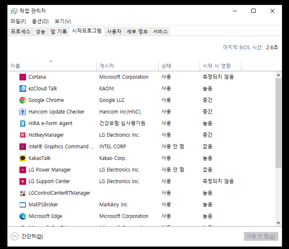Click the KAONI publisher cell

point(107,89)
